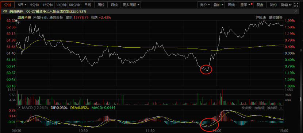Viewport: 303px width, 133px height.
Task: Click the MACD help question mark icon
Action: [19, 107]
